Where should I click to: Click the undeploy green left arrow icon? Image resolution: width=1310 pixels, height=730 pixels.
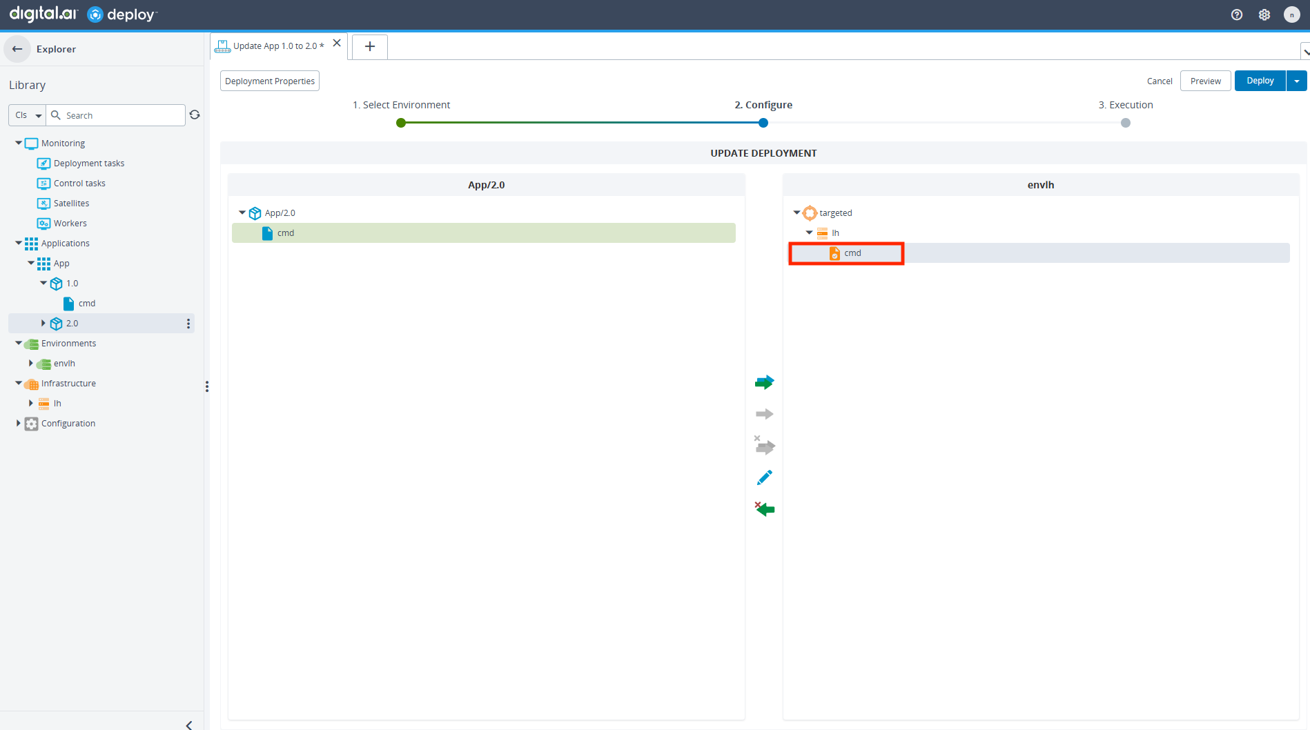pos(764,509)
